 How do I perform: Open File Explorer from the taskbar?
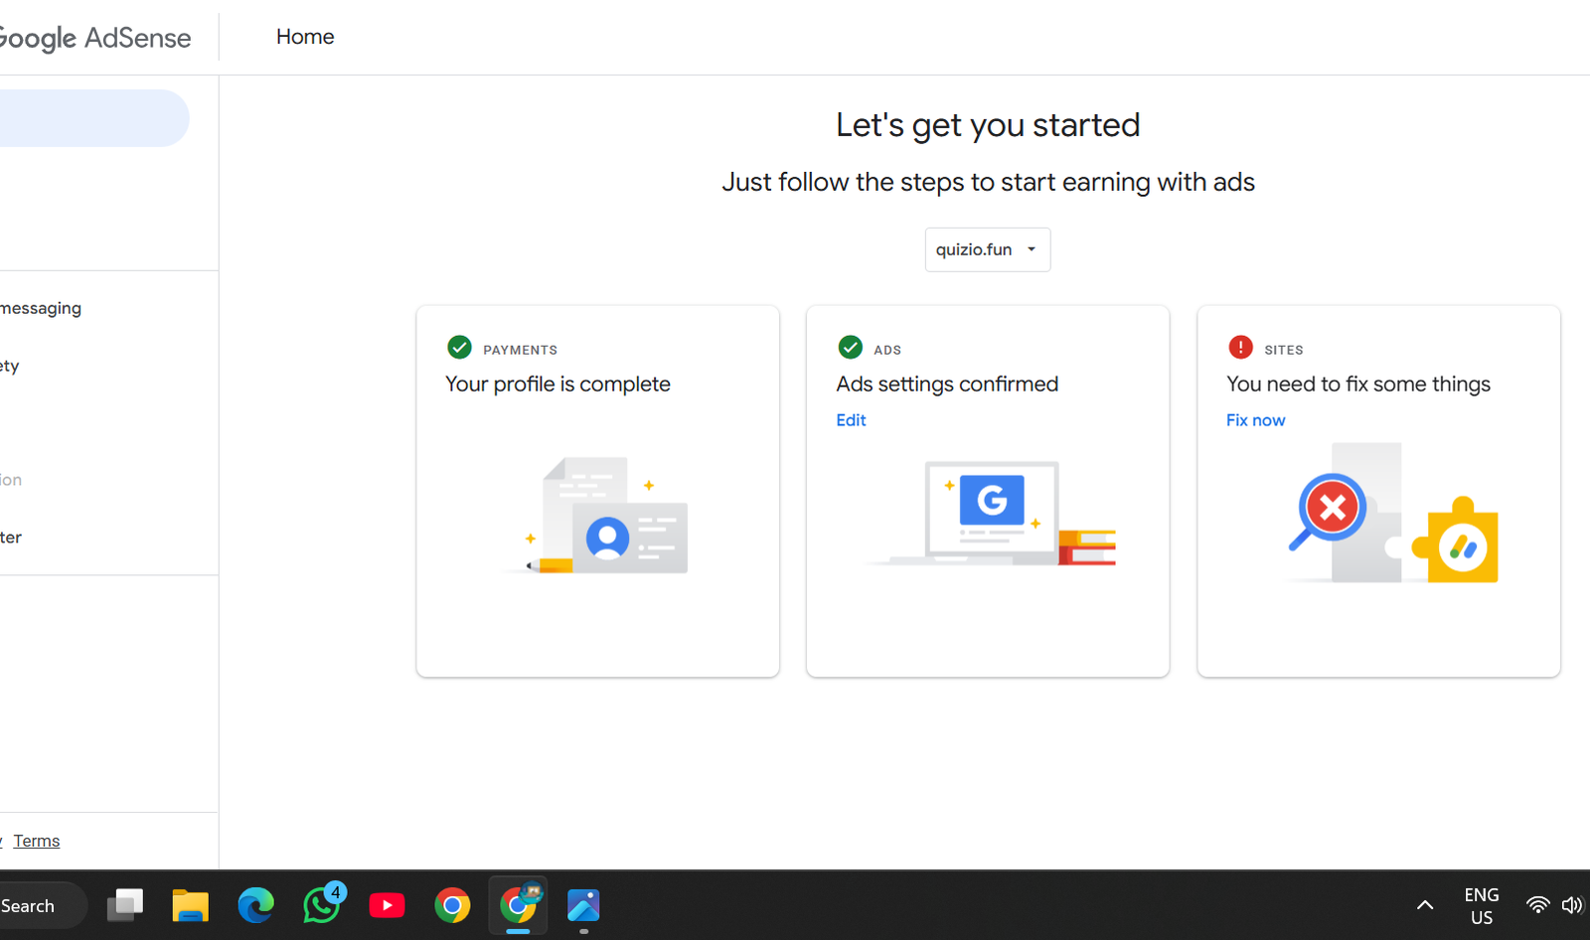[x=190, y=905]
